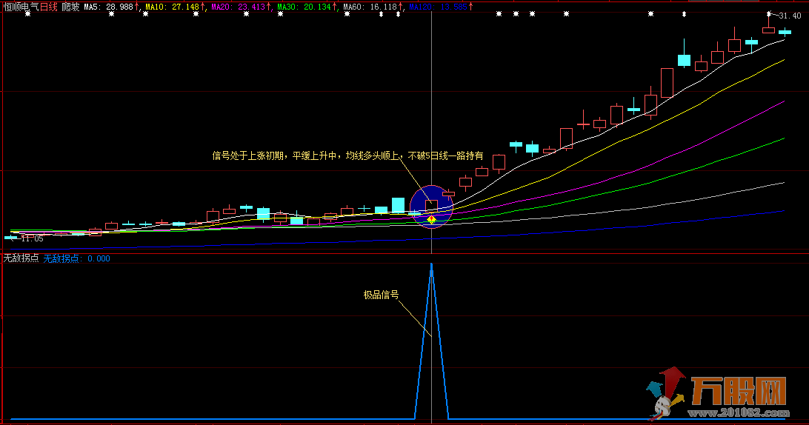Screen dimensions: 809x425
Task: Select the most recent cyan candlestick
Action: point(785,32)
